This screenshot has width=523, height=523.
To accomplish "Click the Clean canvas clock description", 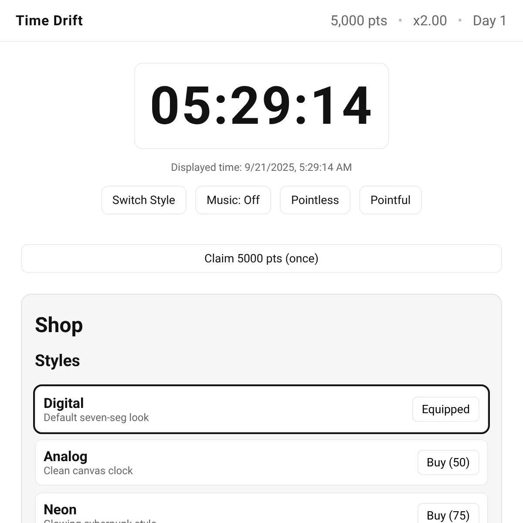I will 88,471.
